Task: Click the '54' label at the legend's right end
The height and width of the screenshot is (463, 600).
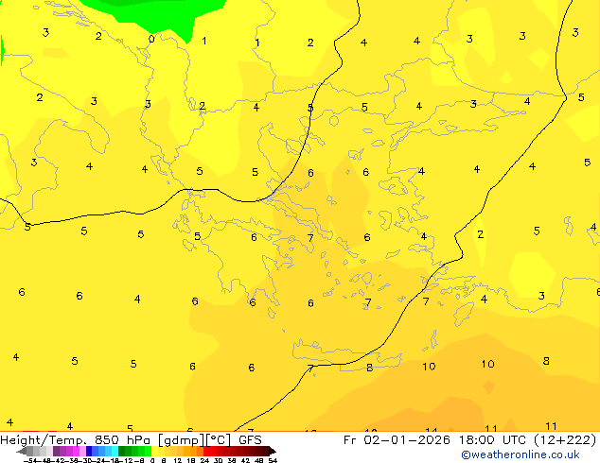Action: click(x=273, y=460)
